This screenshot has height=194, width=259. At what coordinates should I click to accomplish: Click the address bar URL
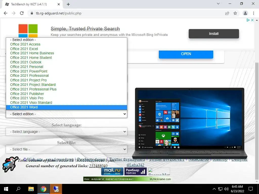coord(59,13)
